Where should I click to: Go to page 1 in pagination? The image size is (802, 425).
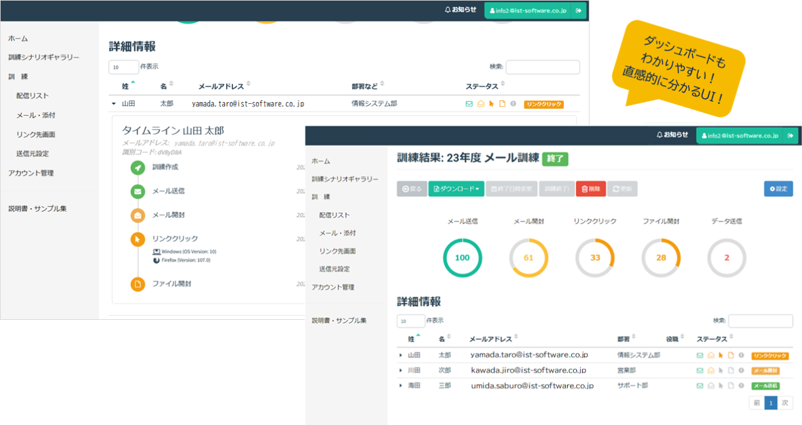(771, 403)
